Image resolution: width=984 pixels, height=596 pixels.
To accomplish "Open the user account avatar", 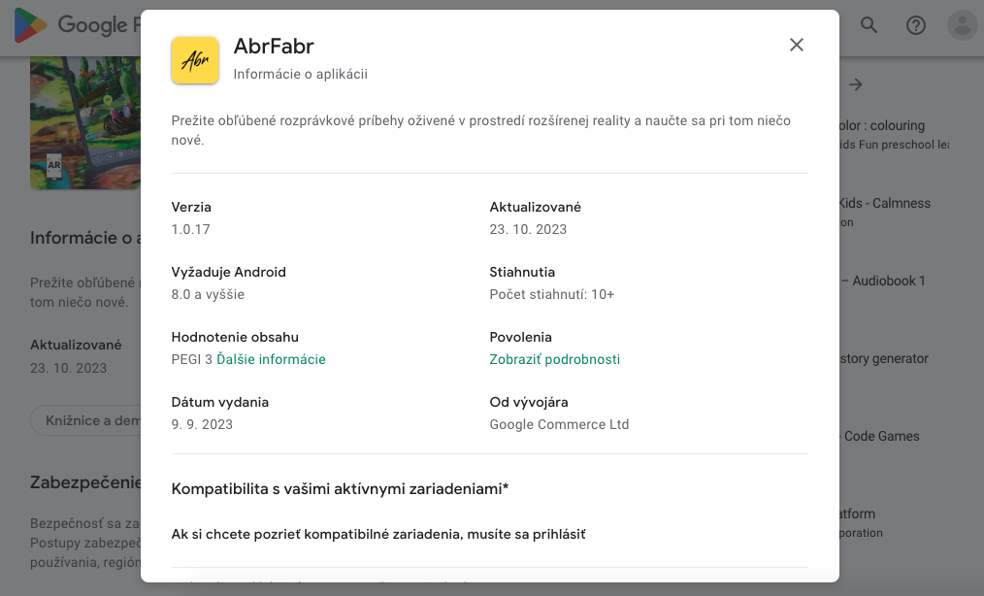I will (x=962, y=25).
